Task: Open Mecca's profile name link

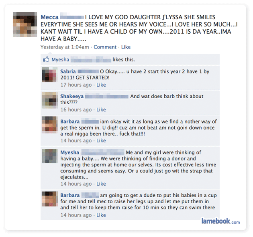Action: coord(49,17)
